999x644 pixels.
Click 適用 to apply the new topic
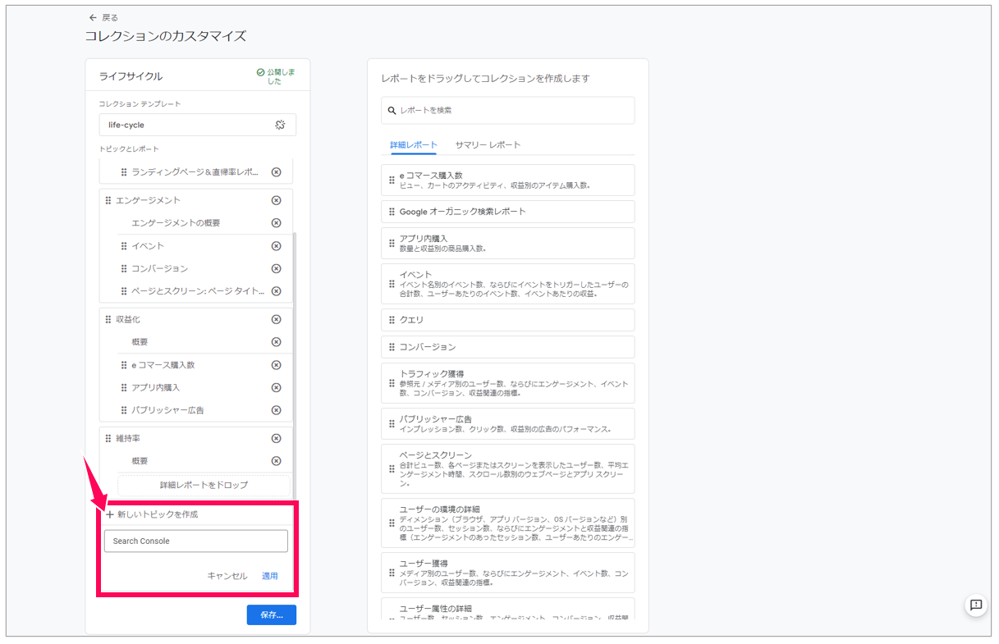270,576
